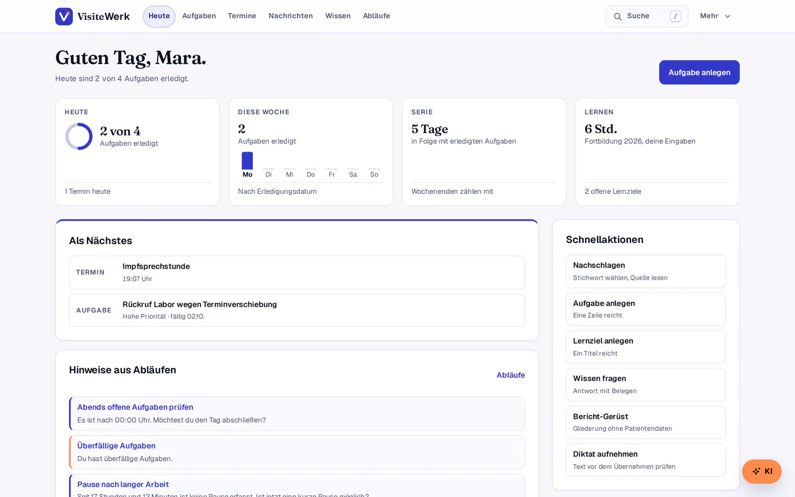Click the text 1 Termin heute

[x=88, y=191]
